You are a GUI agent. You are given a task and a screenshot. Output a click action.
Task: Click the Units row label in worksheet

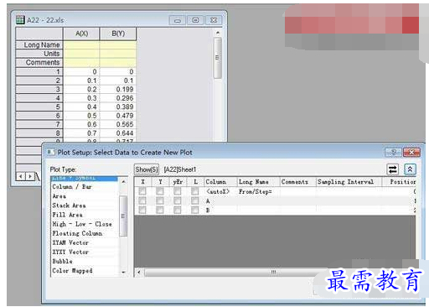pyautogui.click(x=39, y=54)
